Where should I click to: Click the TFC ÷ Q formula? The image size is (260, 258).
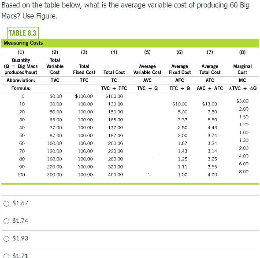click(x=180, y=88)
